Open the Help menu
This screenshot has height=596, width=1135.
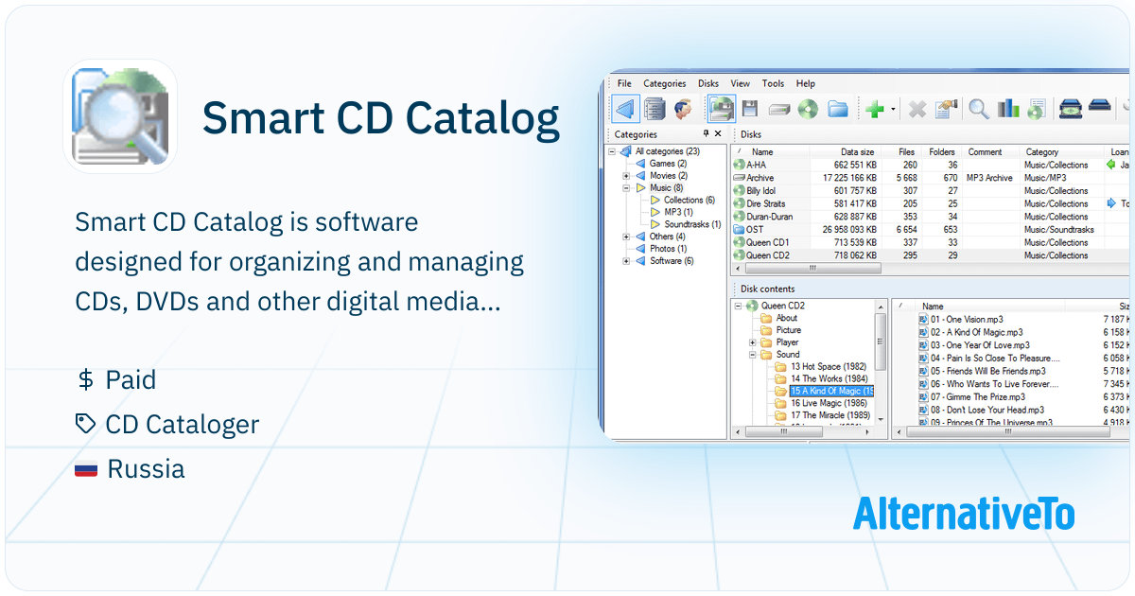coord(806,83)
